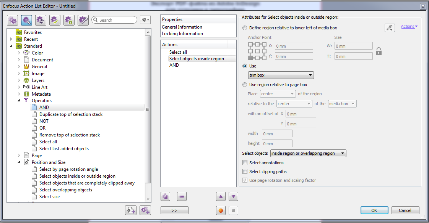Collapse the Standard tree node

(x=11, y=46)
